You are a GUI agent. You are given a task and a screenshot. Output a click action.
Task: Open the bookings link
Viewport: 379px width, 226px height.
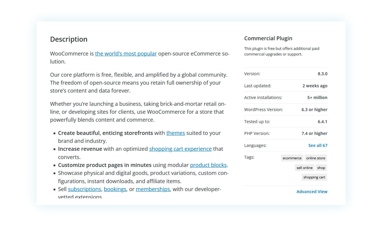coord(115,189)
